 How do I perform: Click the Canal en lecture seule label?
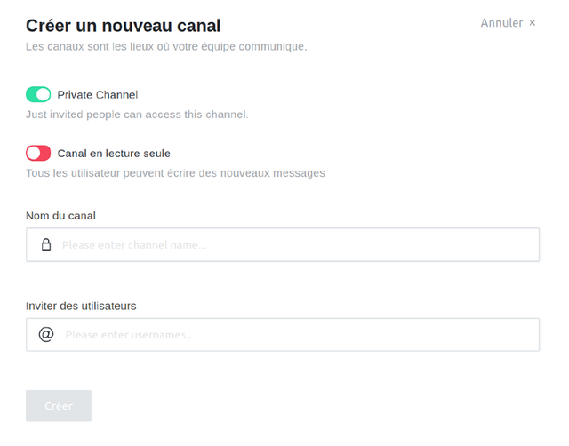point(114,153)
